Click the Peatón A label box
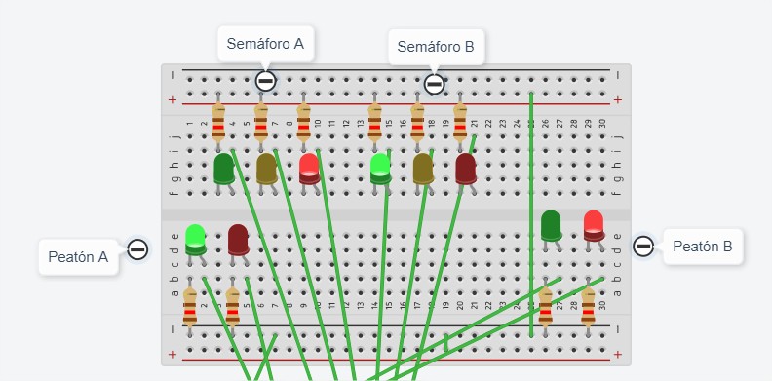The width and height of the screenshot is (772, 381). click(78, 256)
